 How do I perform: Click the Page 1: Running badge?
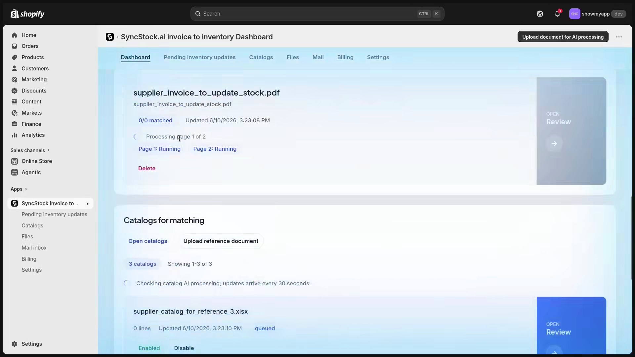159,149
